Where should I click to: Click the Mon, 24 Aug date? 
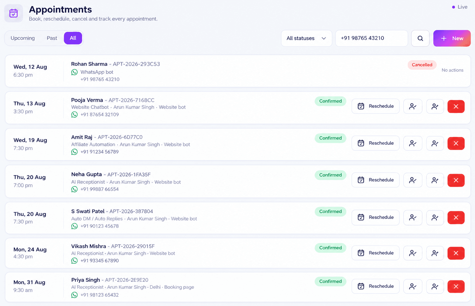point(30,249)
